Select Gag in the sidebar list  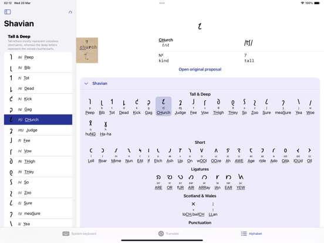38,109
